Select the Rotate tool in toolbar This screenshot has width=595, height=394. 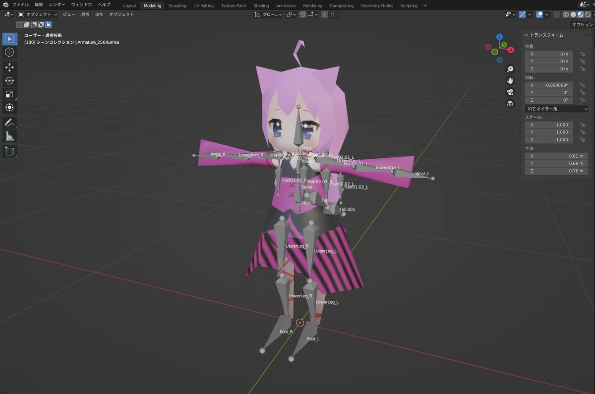click(9, 80)
